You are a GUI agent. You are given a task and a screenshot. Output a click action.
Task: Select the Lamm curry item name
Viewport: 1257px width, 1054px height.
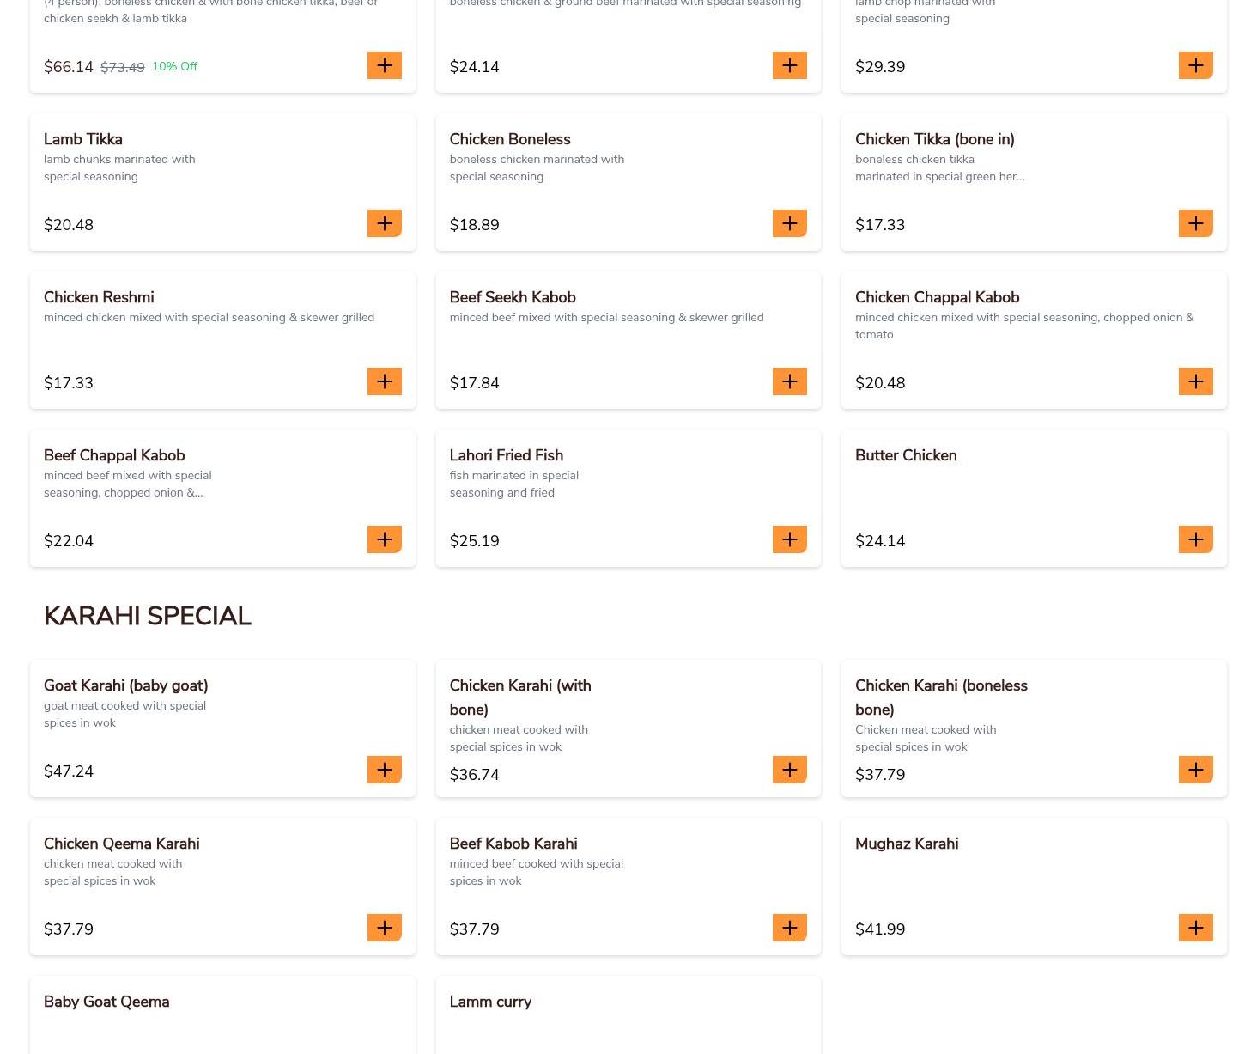point(490,1002)
